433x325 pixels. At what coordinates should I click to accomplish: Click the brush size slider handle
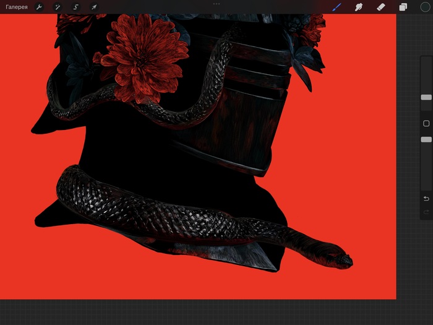(426, 97)
